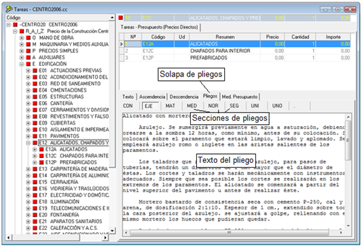Expand the E22 CALEFACCIÓN Y A.C.S. node

click(x=28, y=228)
